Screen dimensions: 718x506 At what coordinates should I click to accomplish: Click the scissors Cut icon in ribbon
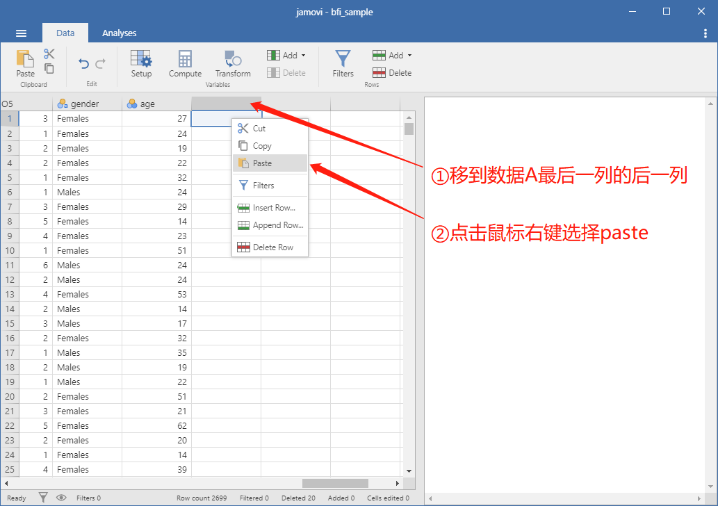click(49, 54)
